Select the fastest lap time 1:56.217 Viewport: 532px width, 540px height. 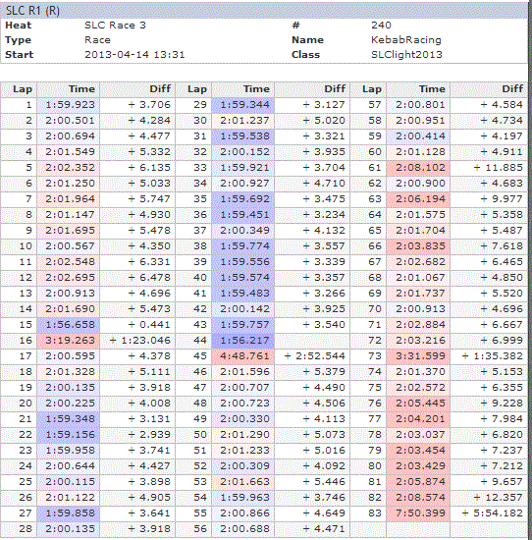[x=244, y=341]
